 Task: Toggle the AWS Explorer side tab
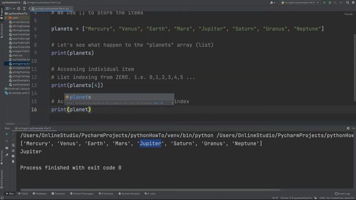(x=2, y=179)
